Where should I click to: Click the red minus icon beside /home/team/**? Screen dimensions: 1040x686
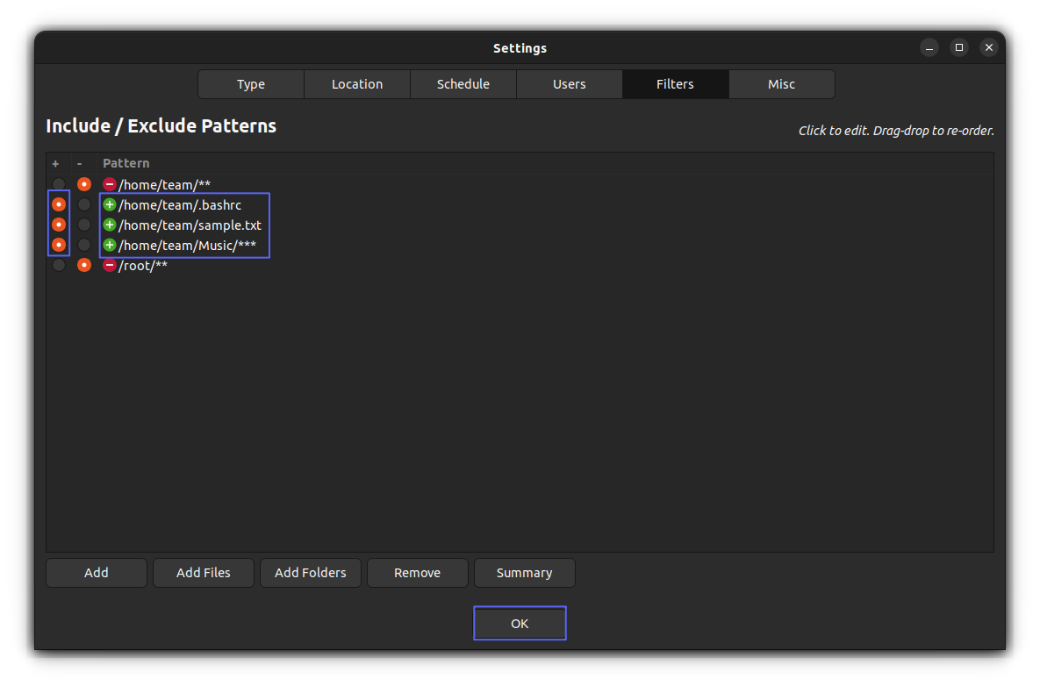(110, 184)
